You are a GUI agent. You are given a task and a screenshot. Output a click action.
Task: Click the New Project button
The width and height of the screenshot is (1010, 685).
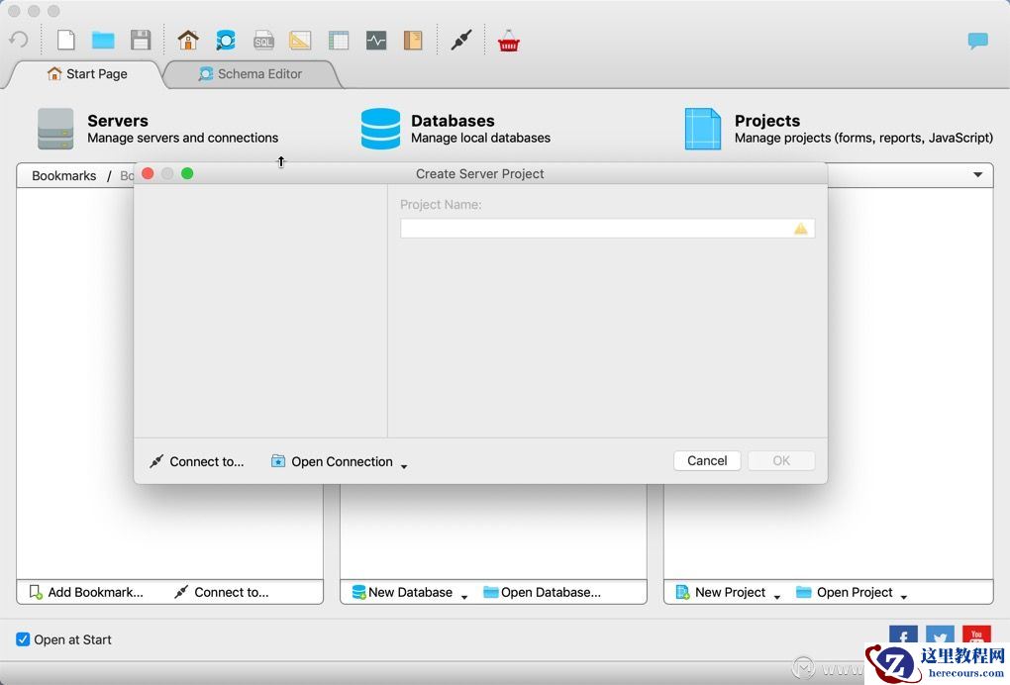(x=721, y=592)
